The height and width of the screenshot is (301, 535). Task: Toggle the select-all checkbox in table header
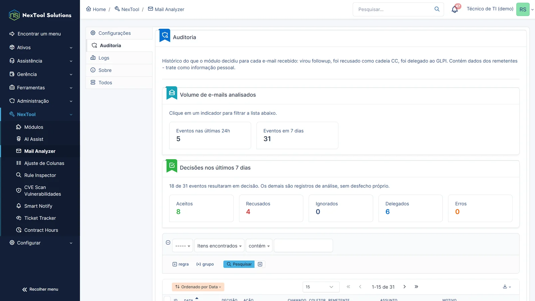(167, 299)
